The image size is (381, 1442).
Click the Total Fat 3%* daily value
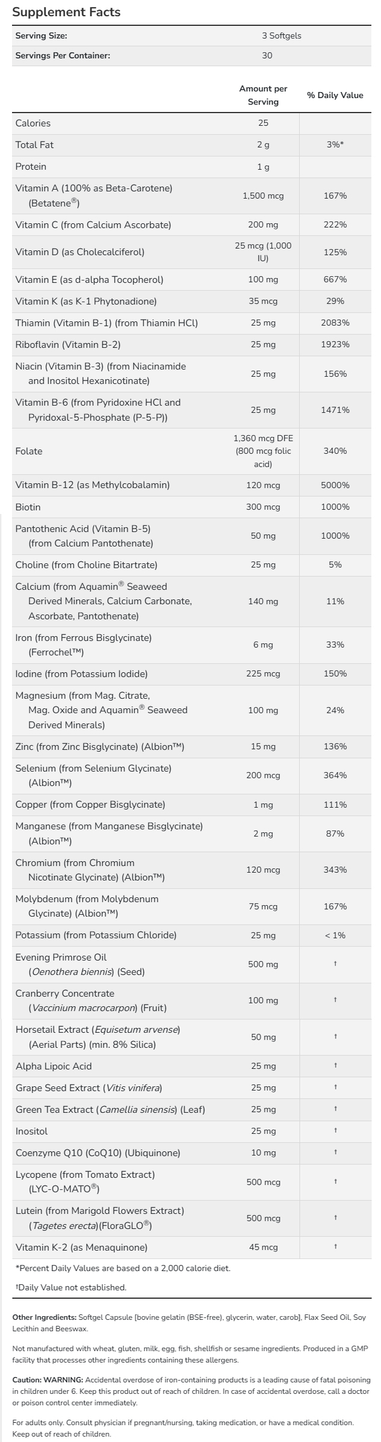(335, 144)
